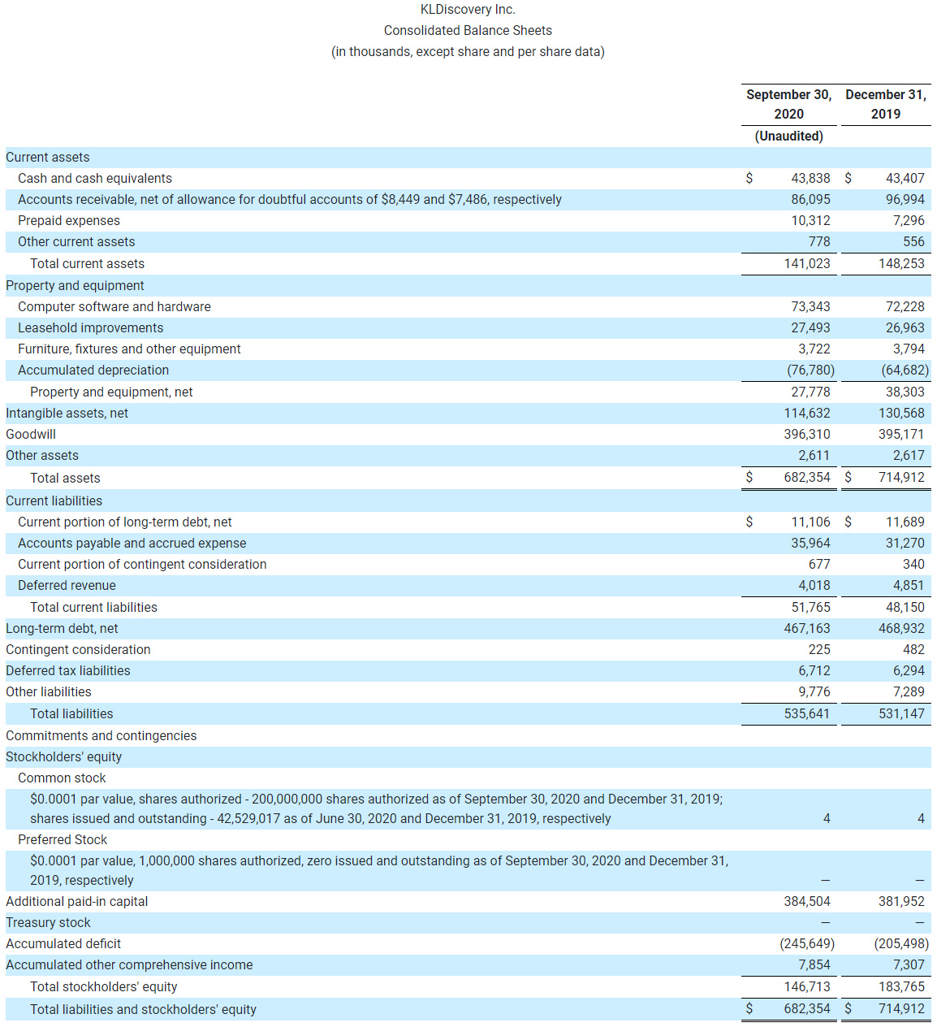The image size is (937, 1027).
Task: Select the December 31, 2019 column header
Action: 886,104
